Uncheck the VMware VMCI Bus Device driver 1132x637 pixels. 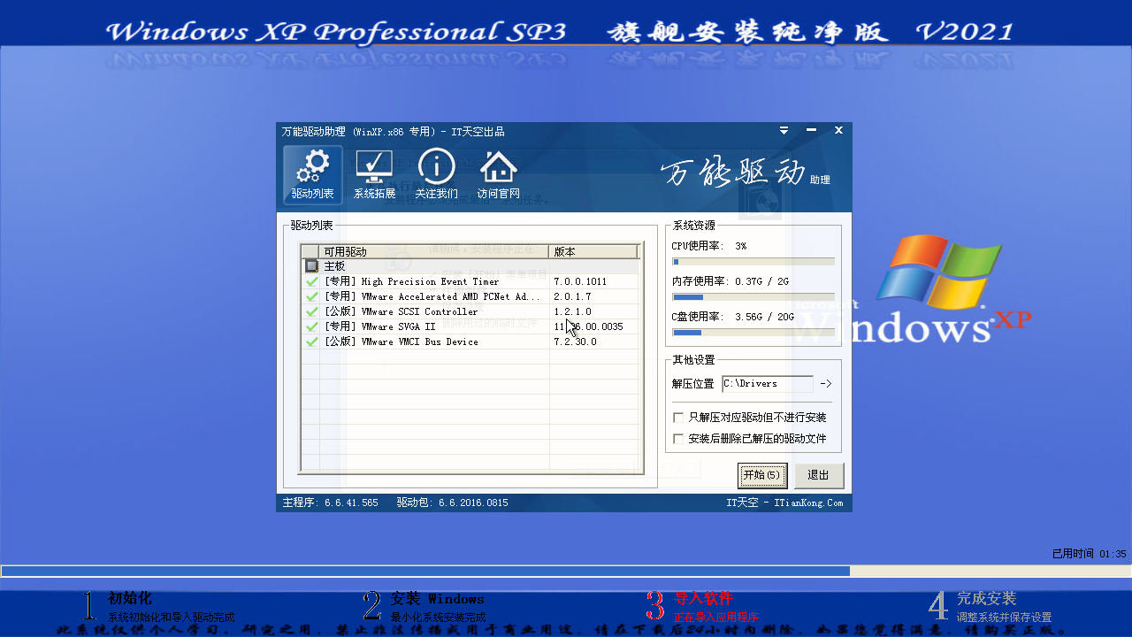click(311, 342)
